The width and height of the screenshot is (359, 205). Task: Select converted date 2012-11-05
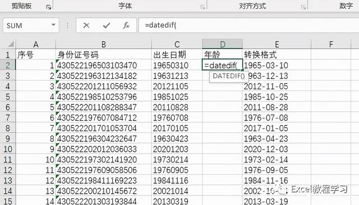coord(277,86)
